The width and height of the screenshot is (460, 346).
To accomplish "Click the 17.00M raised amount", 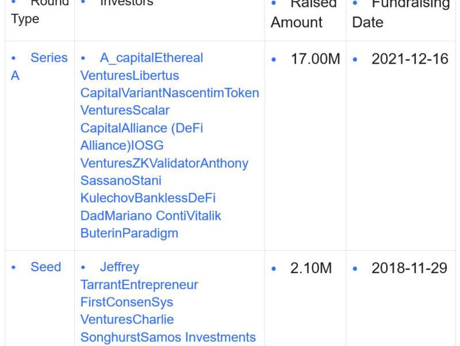I will [315, 59].
